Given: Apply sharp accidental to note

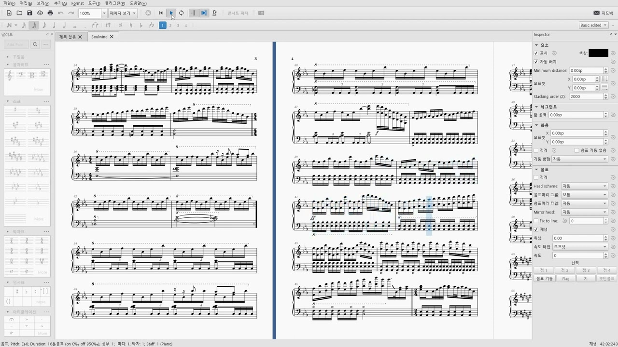Looking at the screenshot, I should (120, 25).
